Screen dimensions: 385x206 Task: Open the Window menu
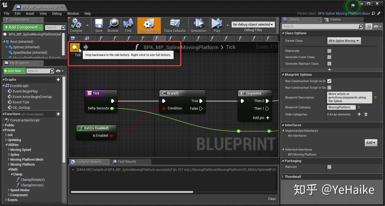coord(73,13)
